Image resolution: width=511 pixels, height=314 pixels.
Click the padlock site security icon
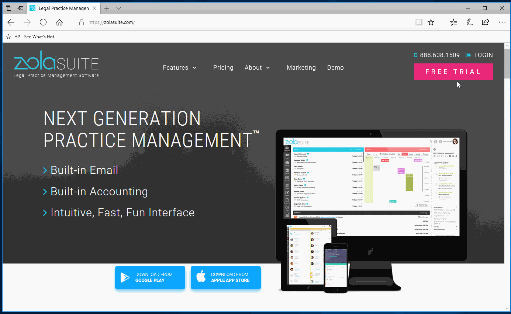tap(82, 22)
